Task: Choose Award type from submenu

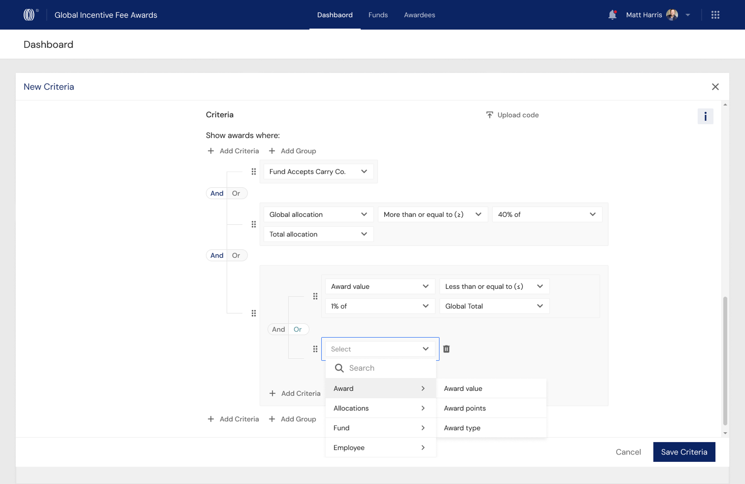Action: tap(492, 428)
